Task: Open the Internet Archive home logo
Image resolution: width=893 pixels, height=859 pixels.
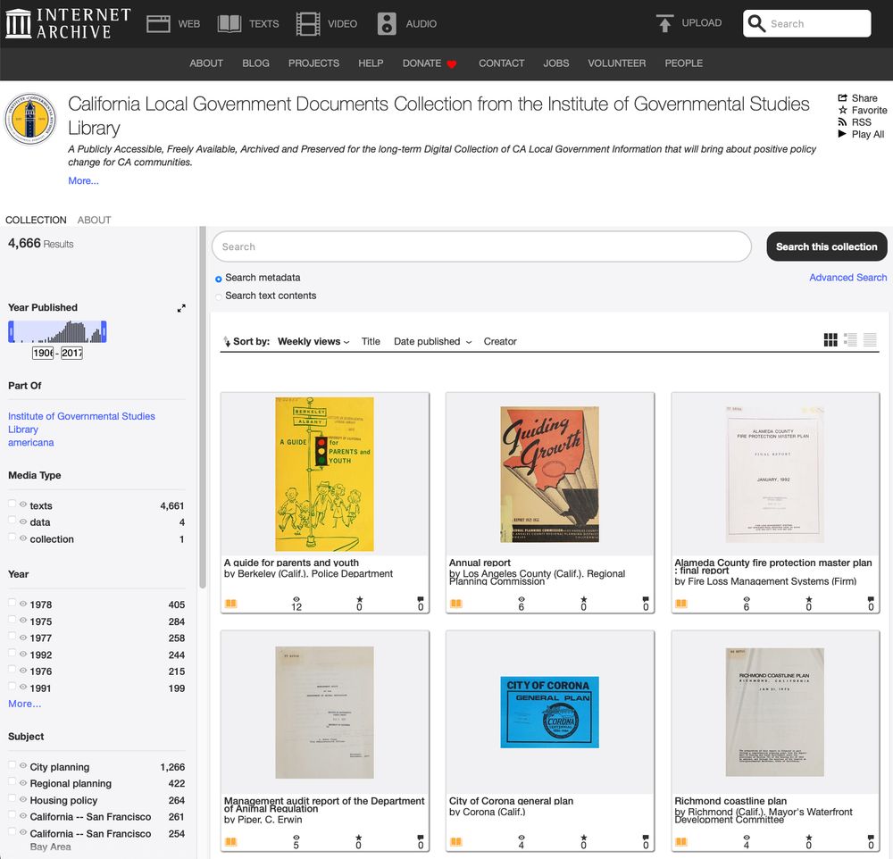Action: [x=68, y=23]
